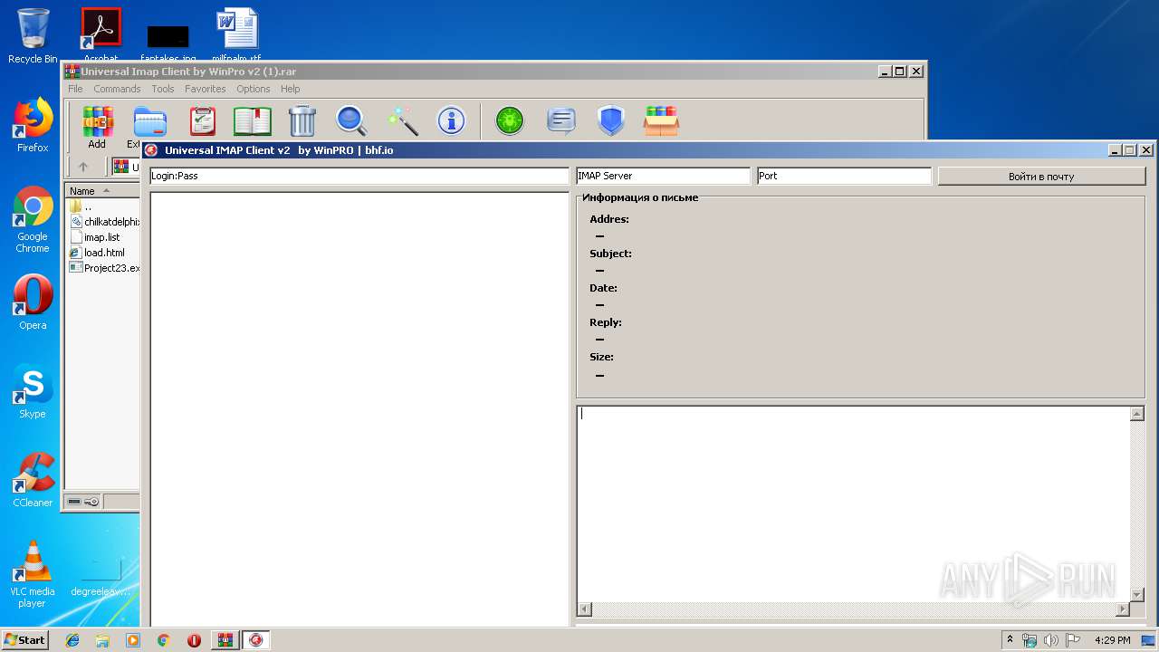Viewport: 1159px width, 652px height.
Task: Click the up-one-level arrow in WinRAR
Action: coord(83,167)
